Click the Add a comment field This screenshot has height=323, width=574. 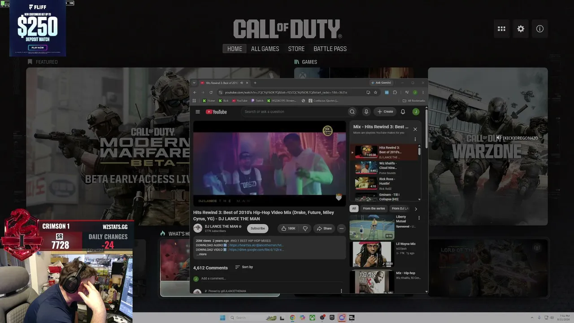click(271, 279)
